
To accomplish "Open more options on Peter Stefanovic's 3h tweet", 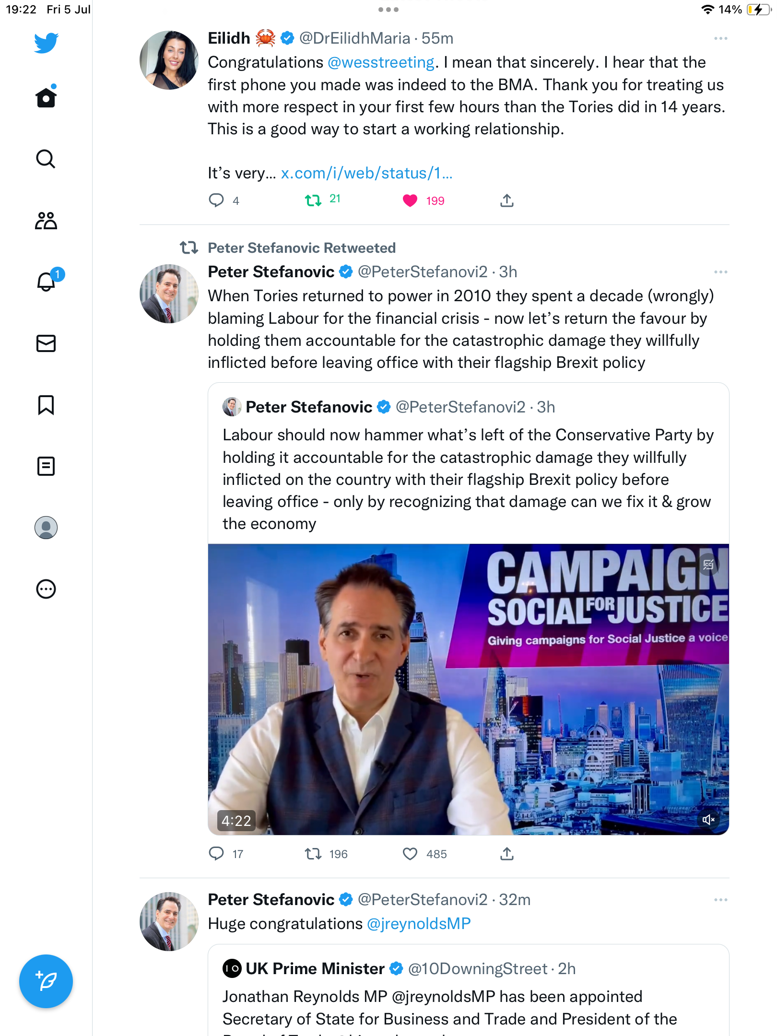I will [720, 272].
